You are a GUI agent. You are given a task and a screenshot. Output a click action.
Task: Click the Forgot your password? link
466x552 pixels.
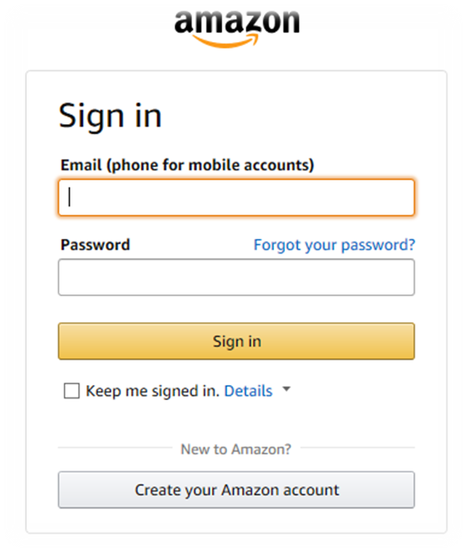click(x=334, y=245)
